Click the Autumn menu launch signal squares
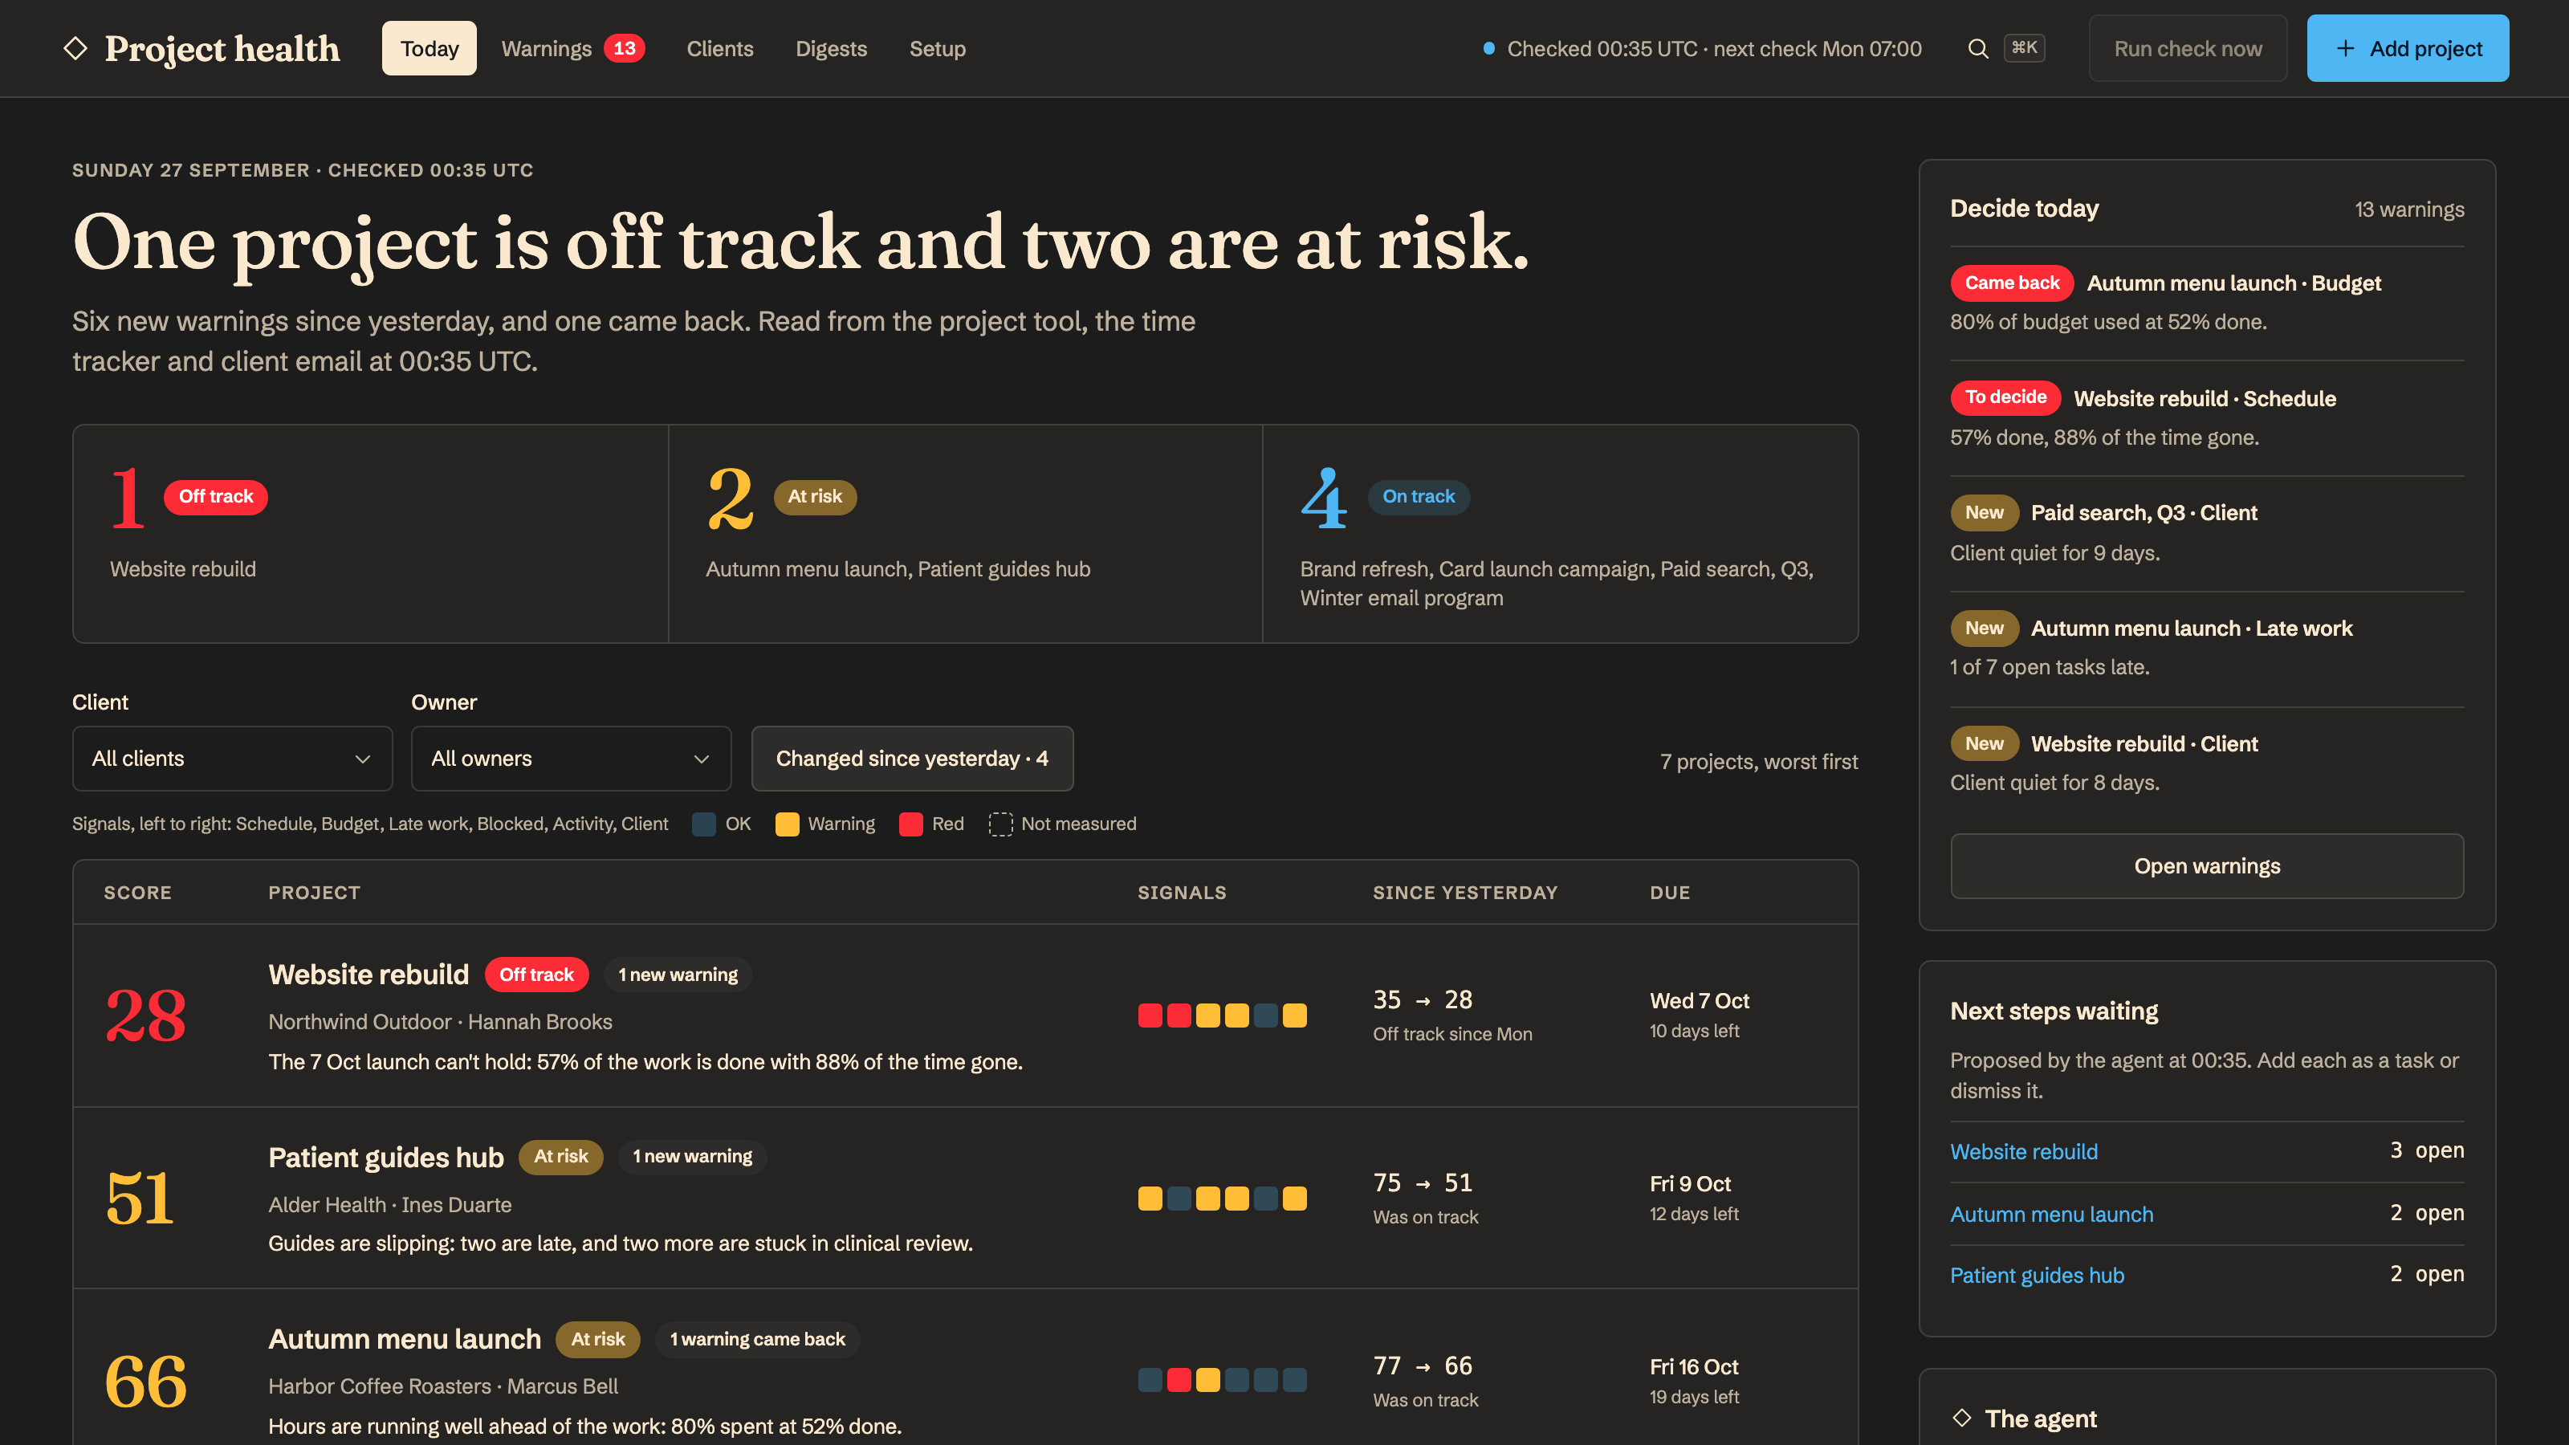2569x1445 pixels. (1222, 1380)
